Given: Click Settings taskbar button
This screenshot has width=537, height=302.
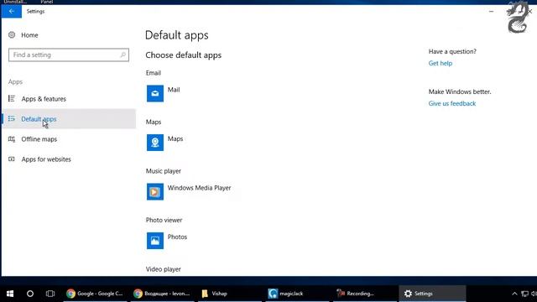Looking at the screenshot, I should [433, 294].
